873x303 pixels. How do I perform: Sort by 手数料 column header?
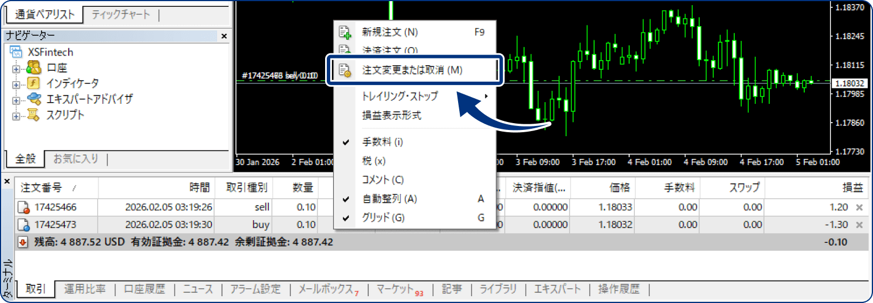point(669,187)
